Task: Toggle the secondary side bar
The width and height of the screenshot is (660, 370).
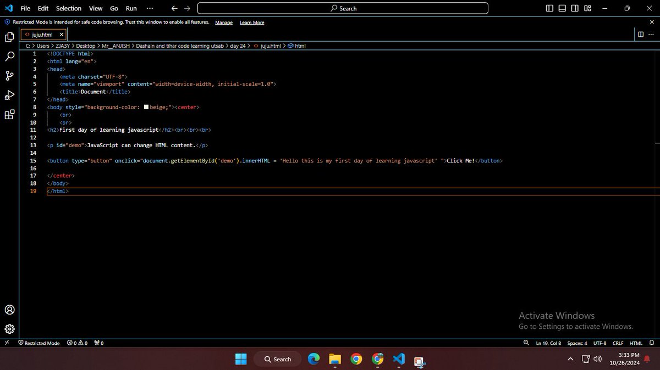Action: [575, 8]
